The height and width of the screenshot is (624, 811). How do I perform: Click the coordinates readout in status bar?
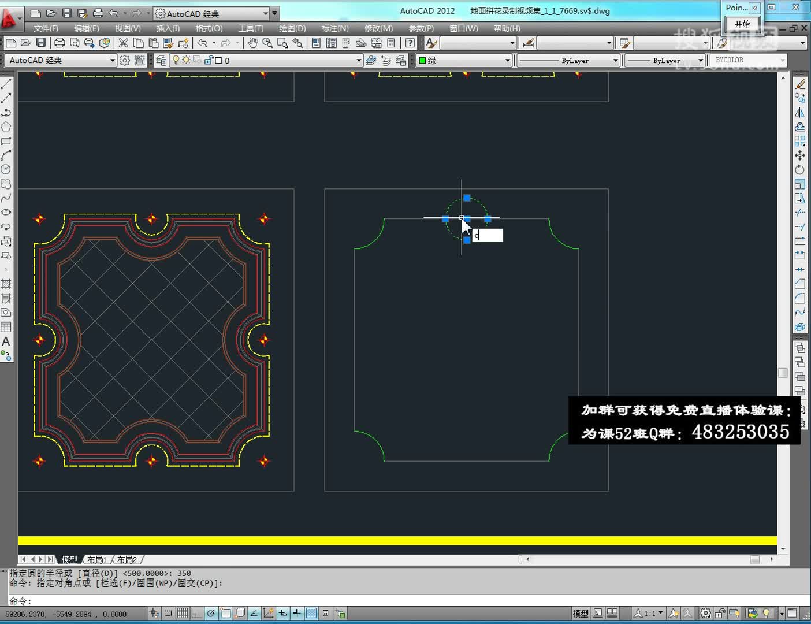click(x=66, y=614)
